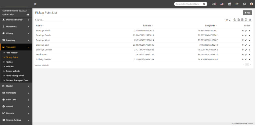Click the Add button
The height and width of the screenshot is (126, 257).
coord(247,13)
